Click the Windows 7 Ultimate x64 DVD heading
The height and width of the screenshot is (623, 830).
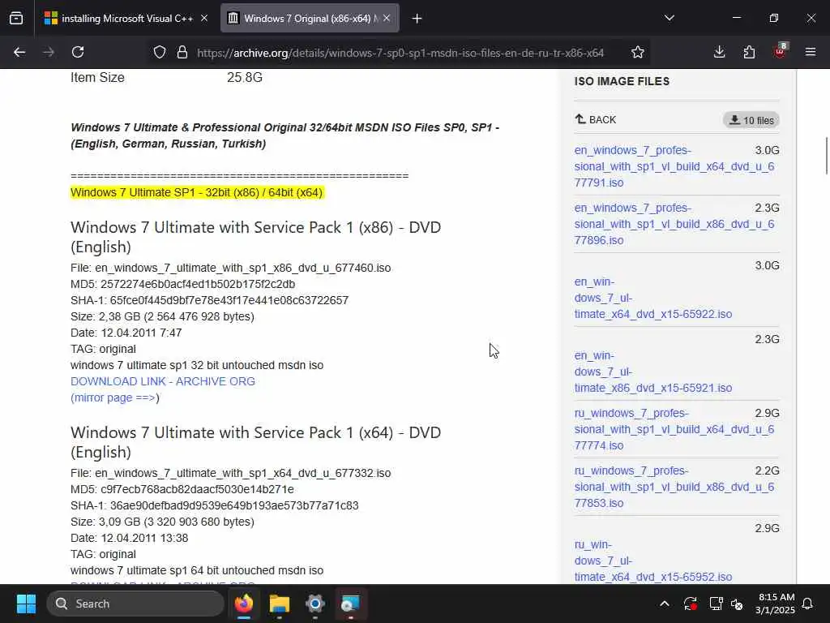tap(255, 442)
